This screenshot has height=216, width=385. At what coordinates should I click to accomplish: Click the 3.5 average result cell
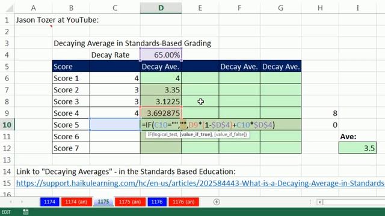357,148
